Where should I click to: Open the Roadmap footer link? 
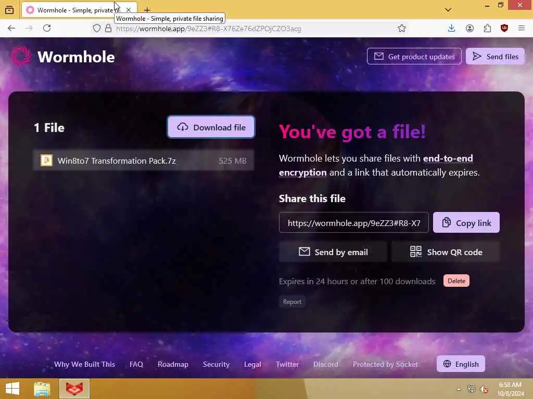point(173,364)
